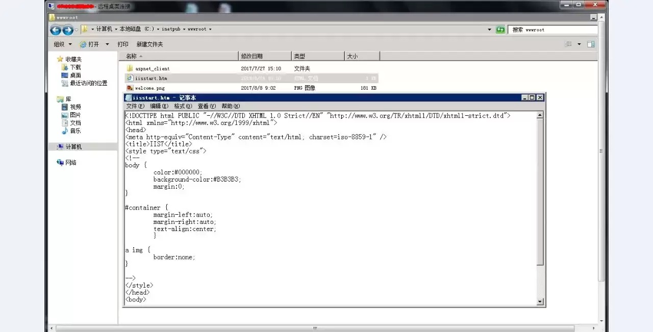653x332 pixels.
Task: Select 计算机 (Computer) in navigation pane
Action: tap(73, 147)
